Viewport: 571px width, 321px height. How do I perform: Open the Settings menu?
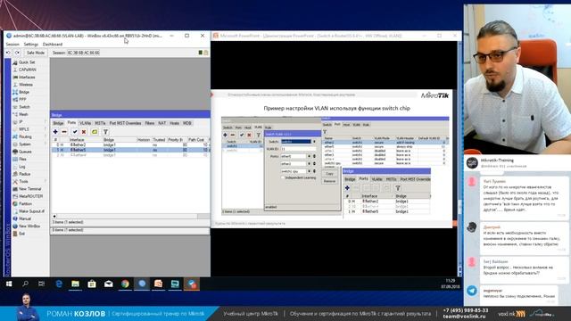coord(31,44)
